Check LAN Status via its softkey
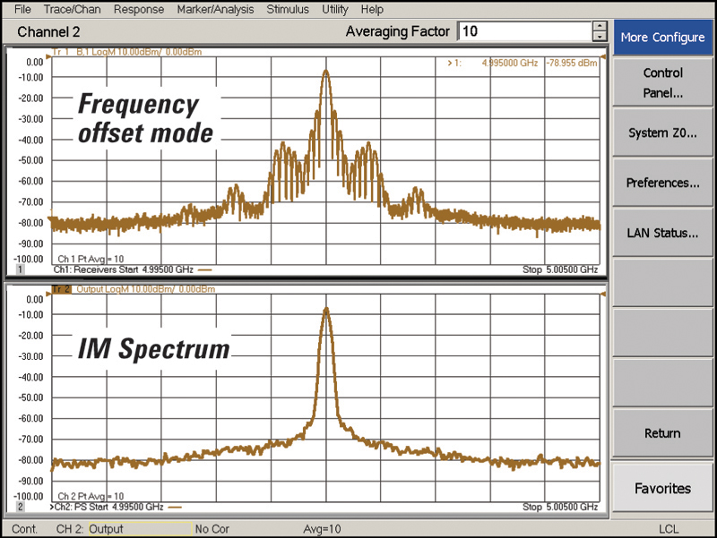Image resolution: width=717 pixels, height=538 pixels. click(662, 233)
